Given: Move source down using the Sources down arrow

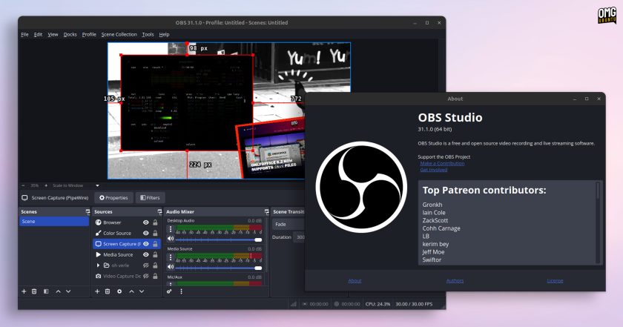Looking at the screenshot, I should pyautogui.click(x=142, y=291).
